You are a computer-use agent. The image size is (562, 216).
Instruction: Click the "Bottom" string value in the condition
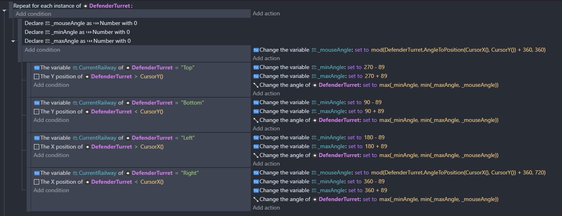click(193, 103)
